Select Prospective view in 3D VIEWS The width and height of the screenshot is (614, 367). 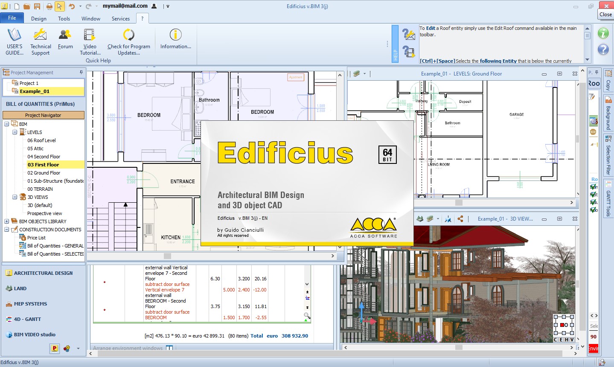(45, 213)
